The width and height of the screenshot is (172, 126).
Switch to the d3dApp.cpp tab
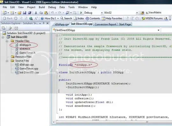[x=62, y=24]
